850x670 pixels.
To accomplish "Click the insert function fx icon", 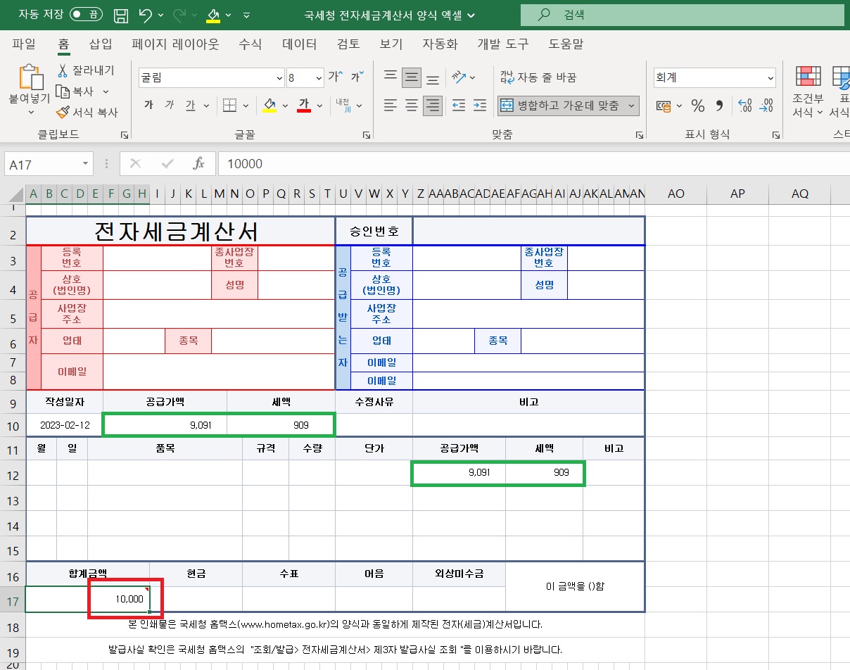I will pos(198,164).
